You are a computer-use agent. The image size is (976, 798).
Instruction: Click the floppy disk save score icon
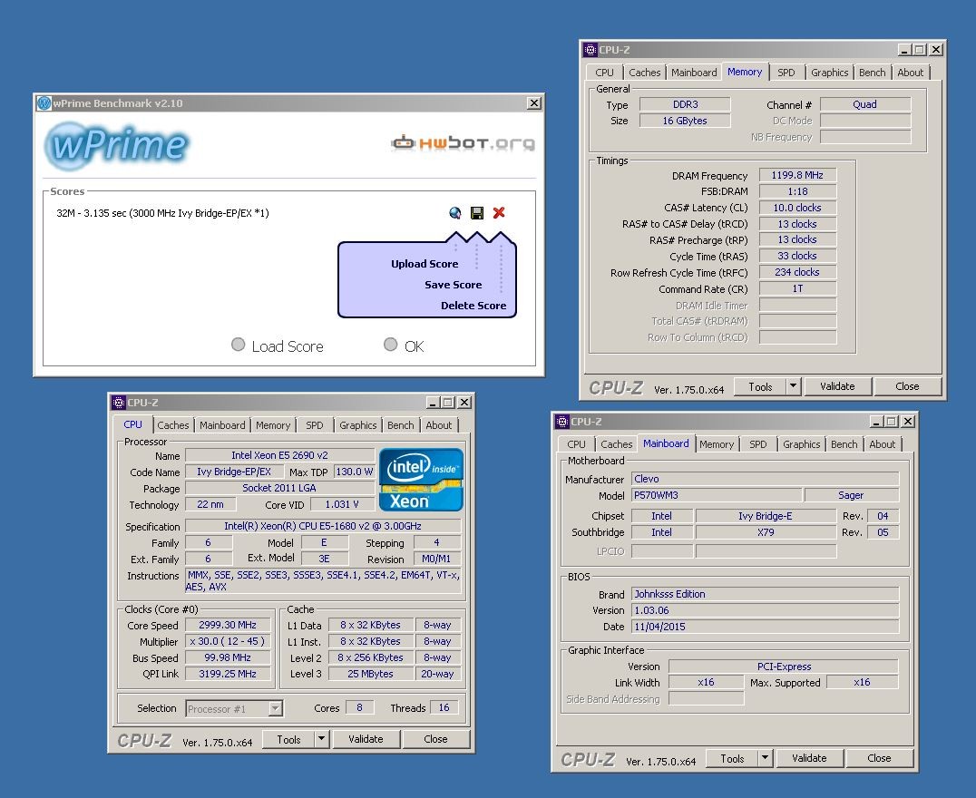(x=477, y=213)
